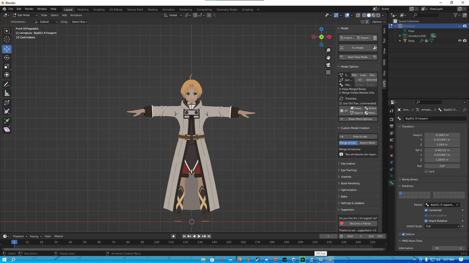Expand the Bendy Bones section
The image size is (469, 263).
click(x=410, y=179)
